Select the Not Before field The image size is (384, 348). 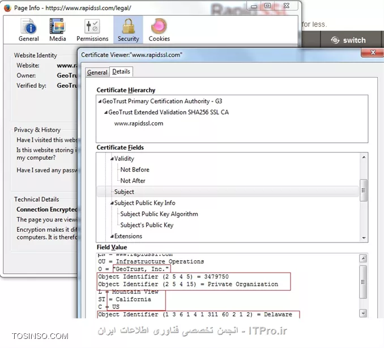[135, 169]
